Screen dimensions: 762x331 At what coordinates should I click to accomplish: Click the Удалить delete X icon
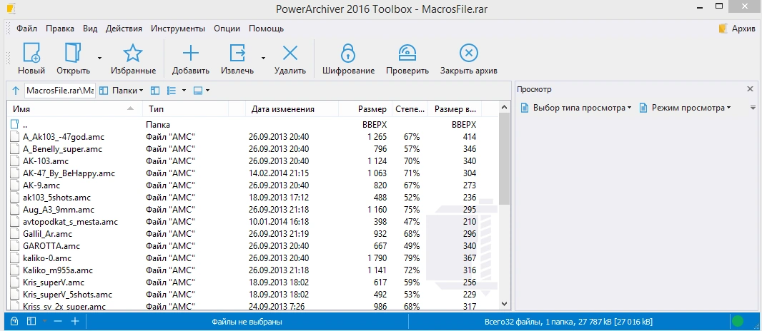(290, 52)
